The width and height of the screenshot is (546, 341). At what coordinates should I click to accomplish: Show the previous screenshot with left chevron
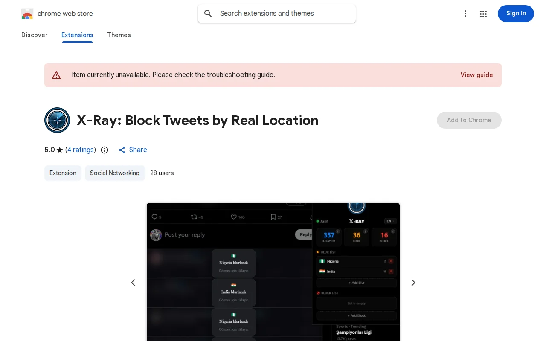coord(133,283)
